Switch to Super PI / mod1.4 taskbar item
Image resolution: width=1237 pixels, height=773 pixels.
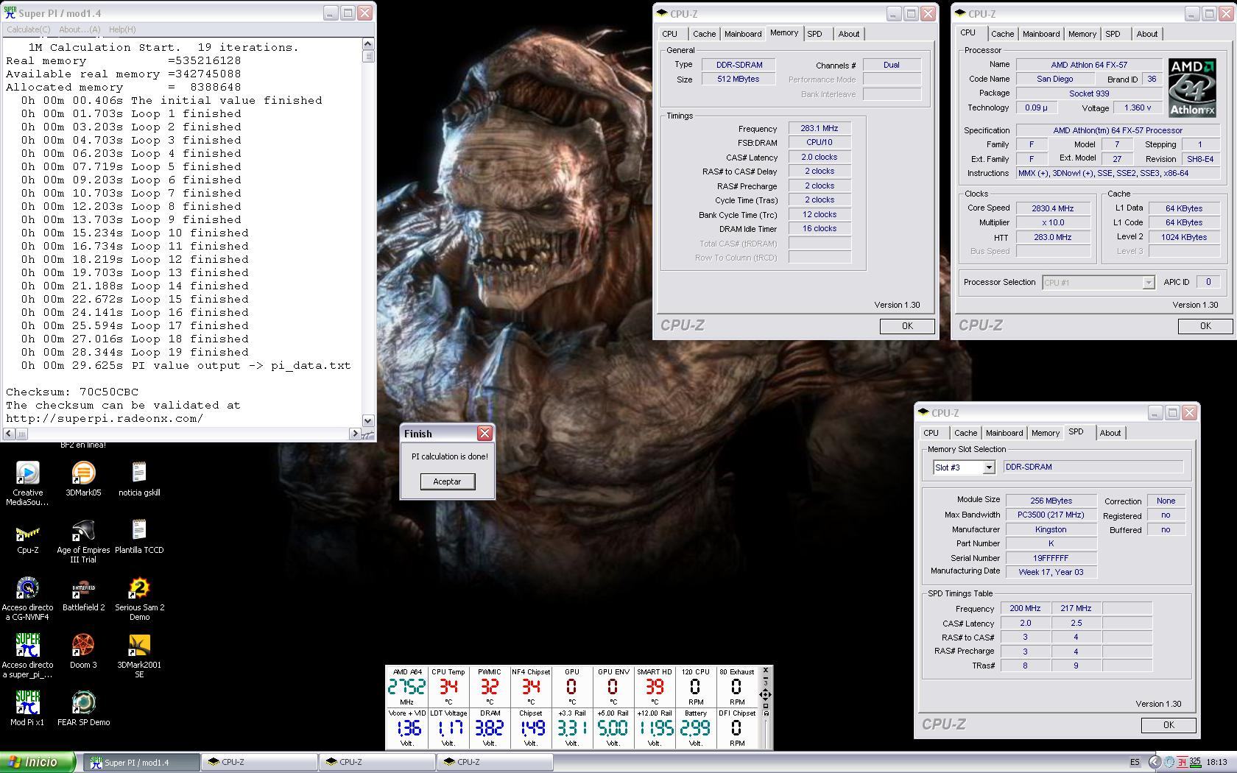(140, 762)
